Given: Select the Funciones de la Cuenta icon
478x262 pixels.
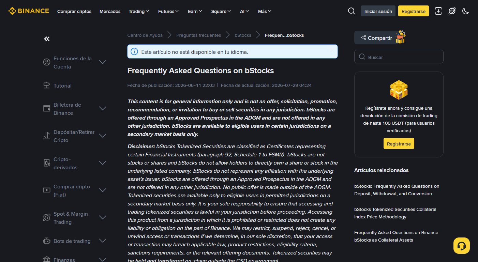Looking at the screenshot, I should [47, 62].
